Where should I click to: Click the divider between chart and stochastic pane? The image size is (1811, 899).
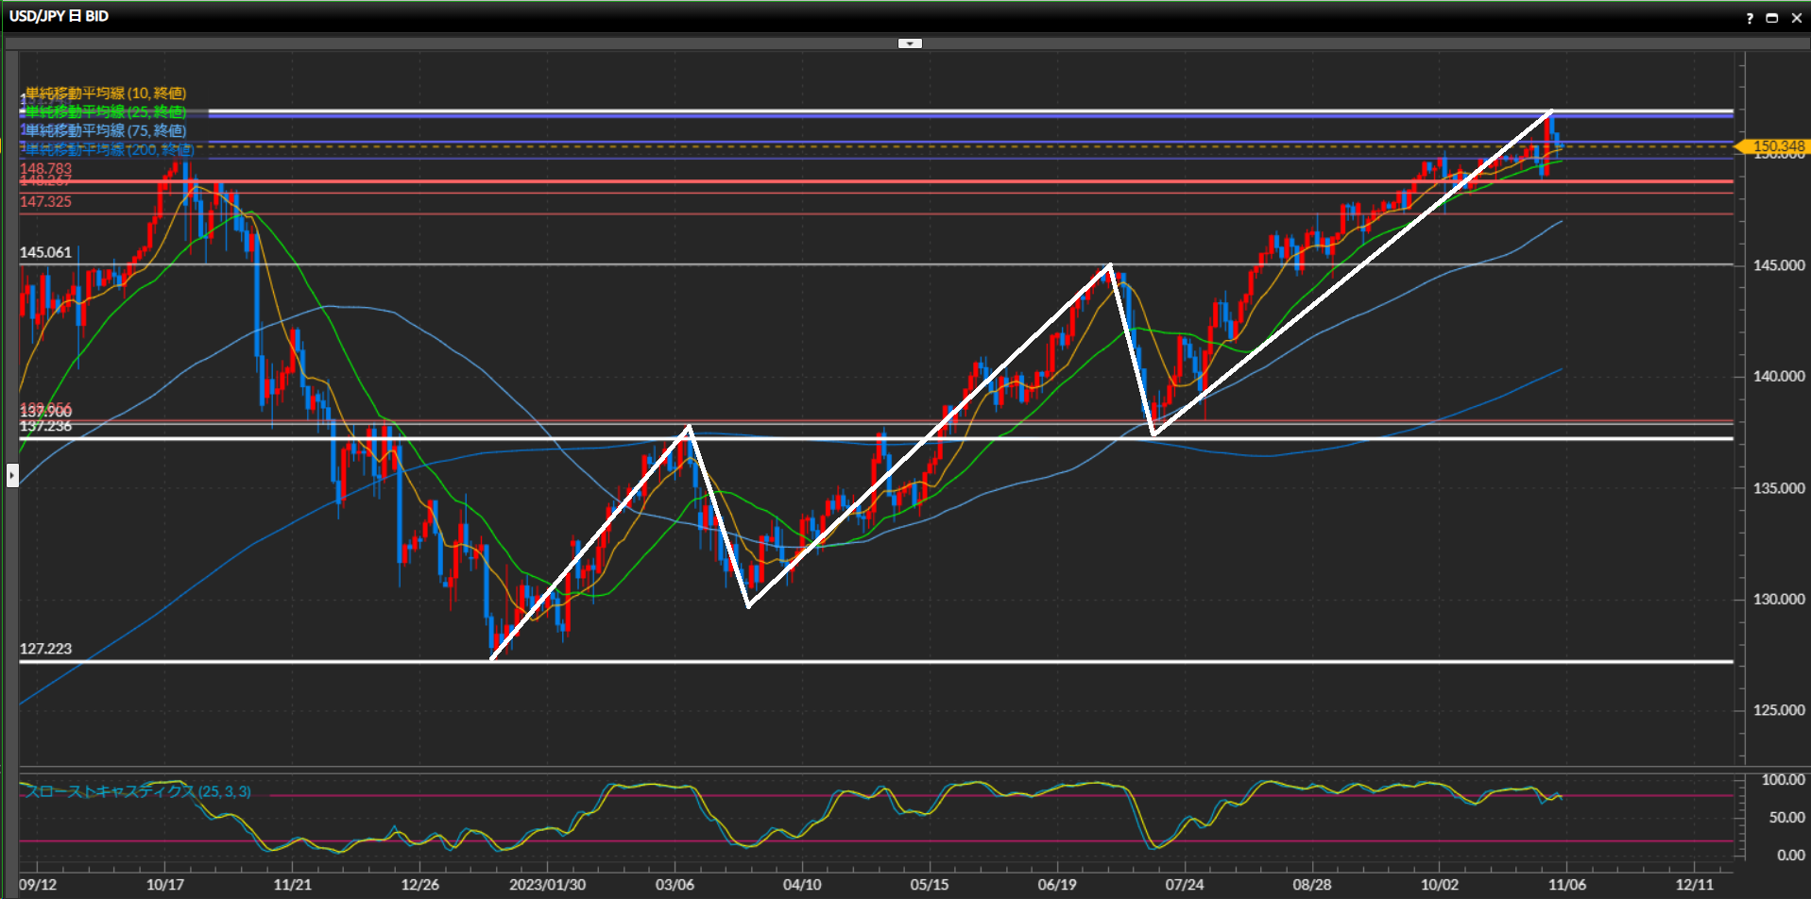[879, 770]
